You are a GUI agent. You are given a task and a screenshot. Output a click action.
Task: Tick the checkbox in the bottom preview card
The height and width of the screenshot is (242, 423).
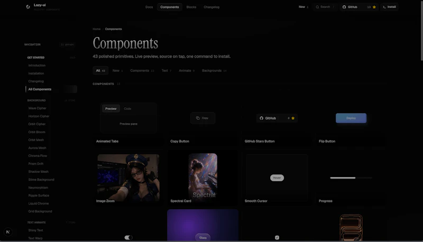click(277, 237)
